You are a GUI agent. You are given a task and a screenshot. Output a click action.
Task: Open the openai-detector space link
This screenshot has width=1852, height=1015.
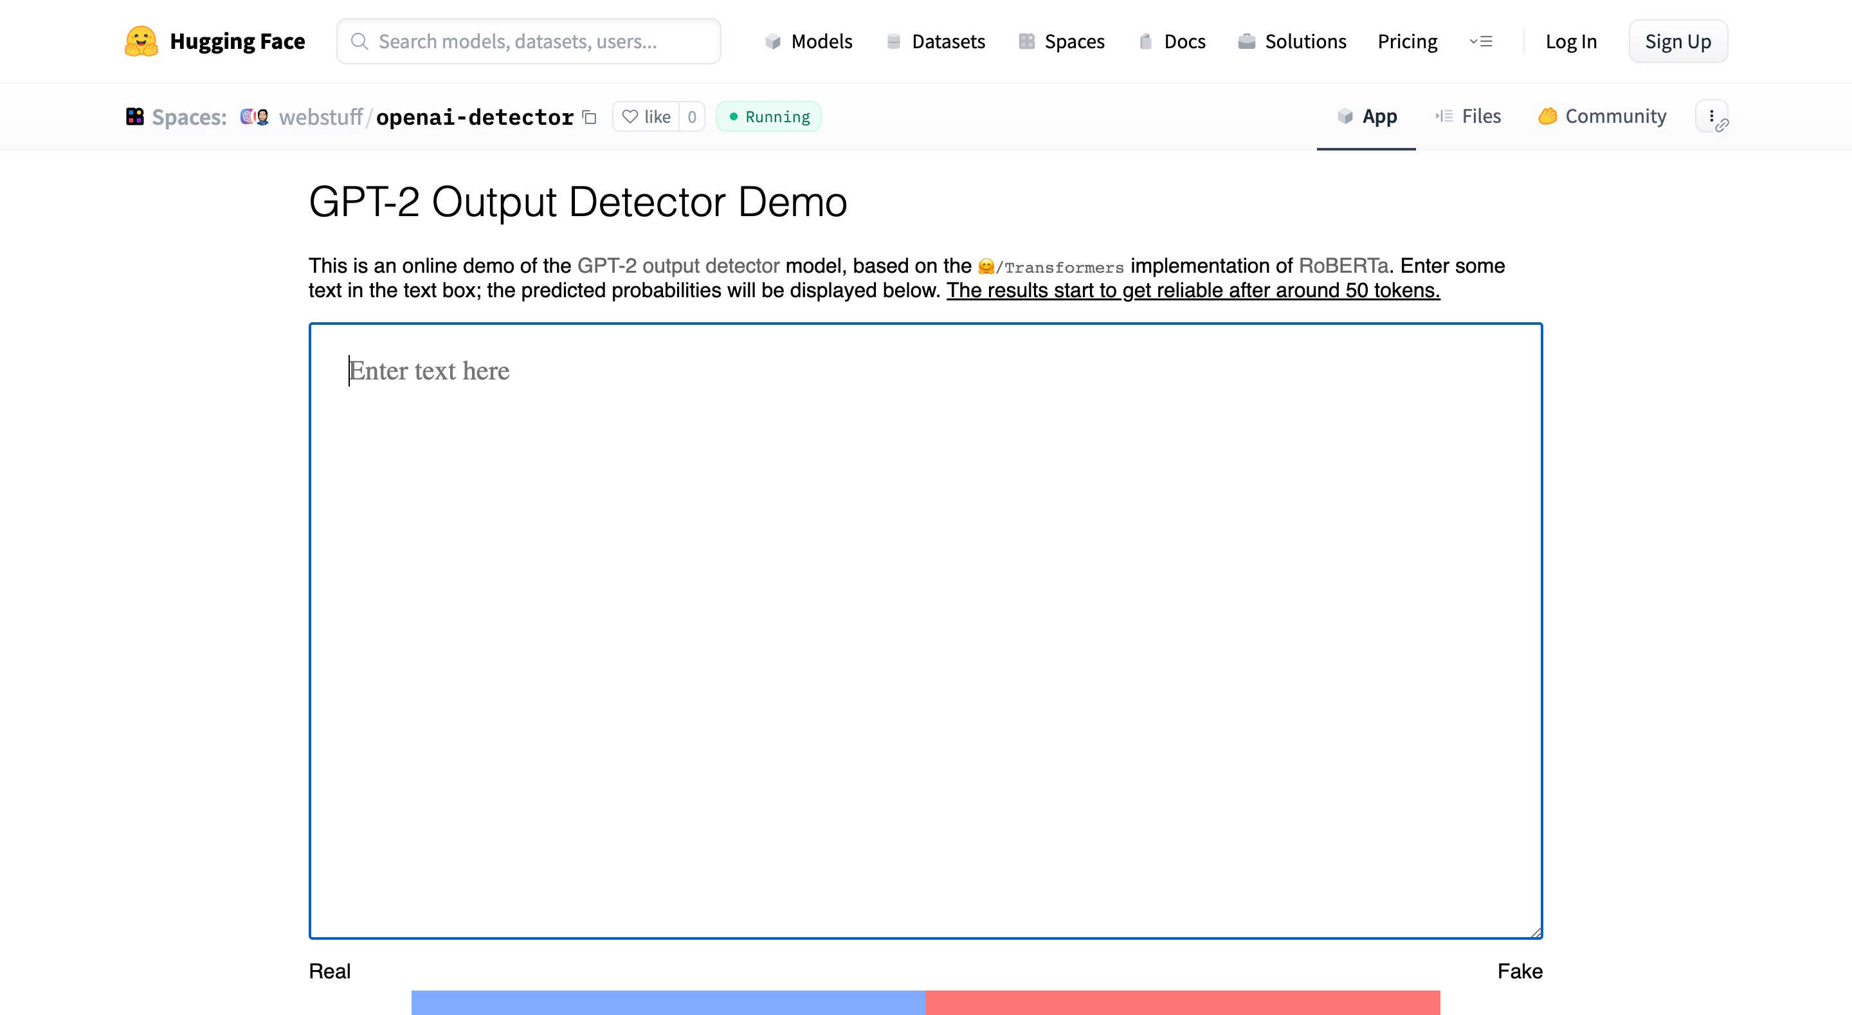click(x=475, y=116)
